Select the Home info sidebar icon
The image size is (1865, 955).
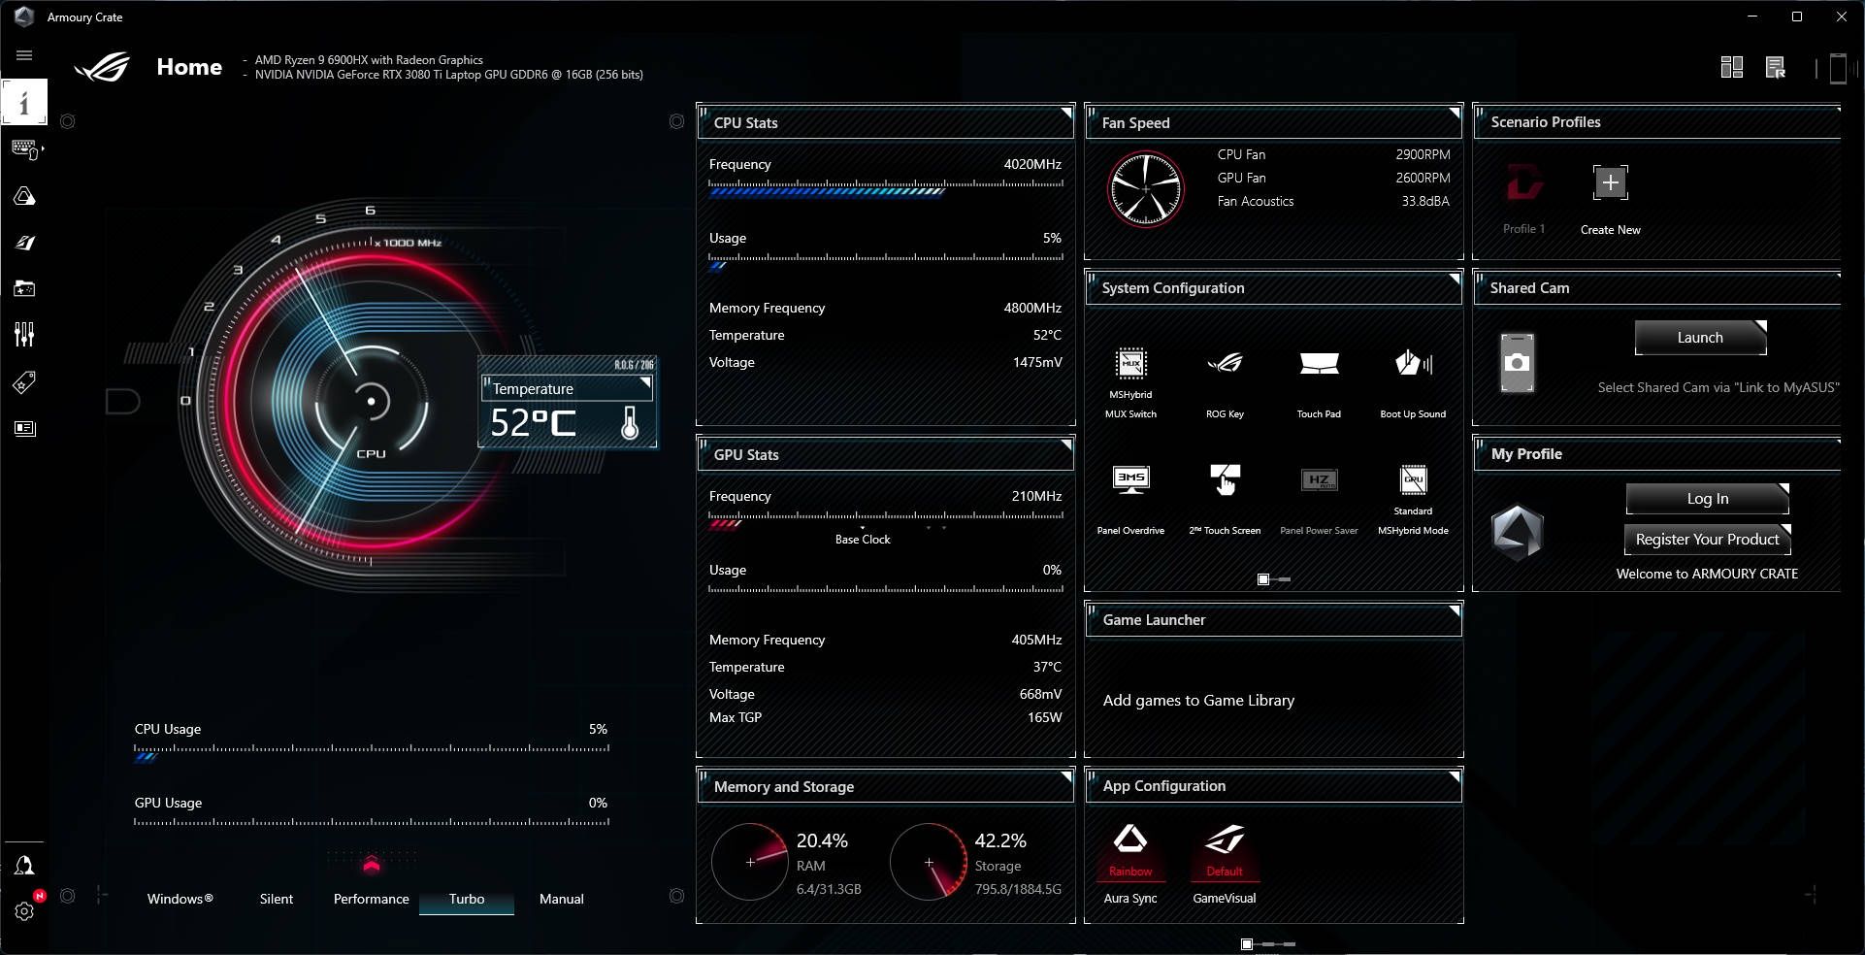point(24,102)
